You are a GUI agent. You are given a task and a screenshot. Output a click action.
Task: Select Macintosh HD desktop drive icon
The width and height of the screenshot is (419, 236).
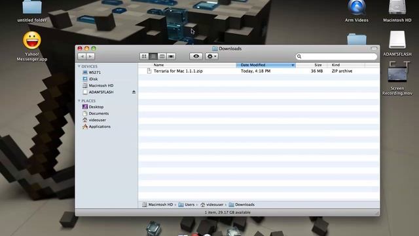pos(397,10)
